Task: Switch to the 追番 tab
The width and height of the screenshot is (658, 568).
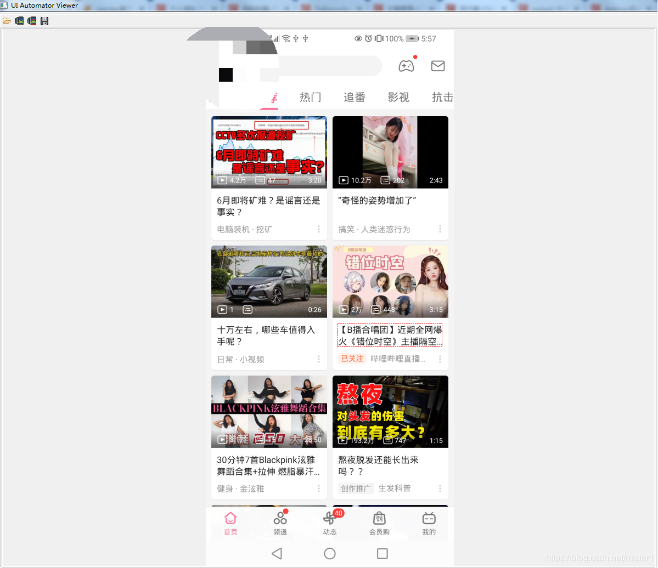Action: 355,97
